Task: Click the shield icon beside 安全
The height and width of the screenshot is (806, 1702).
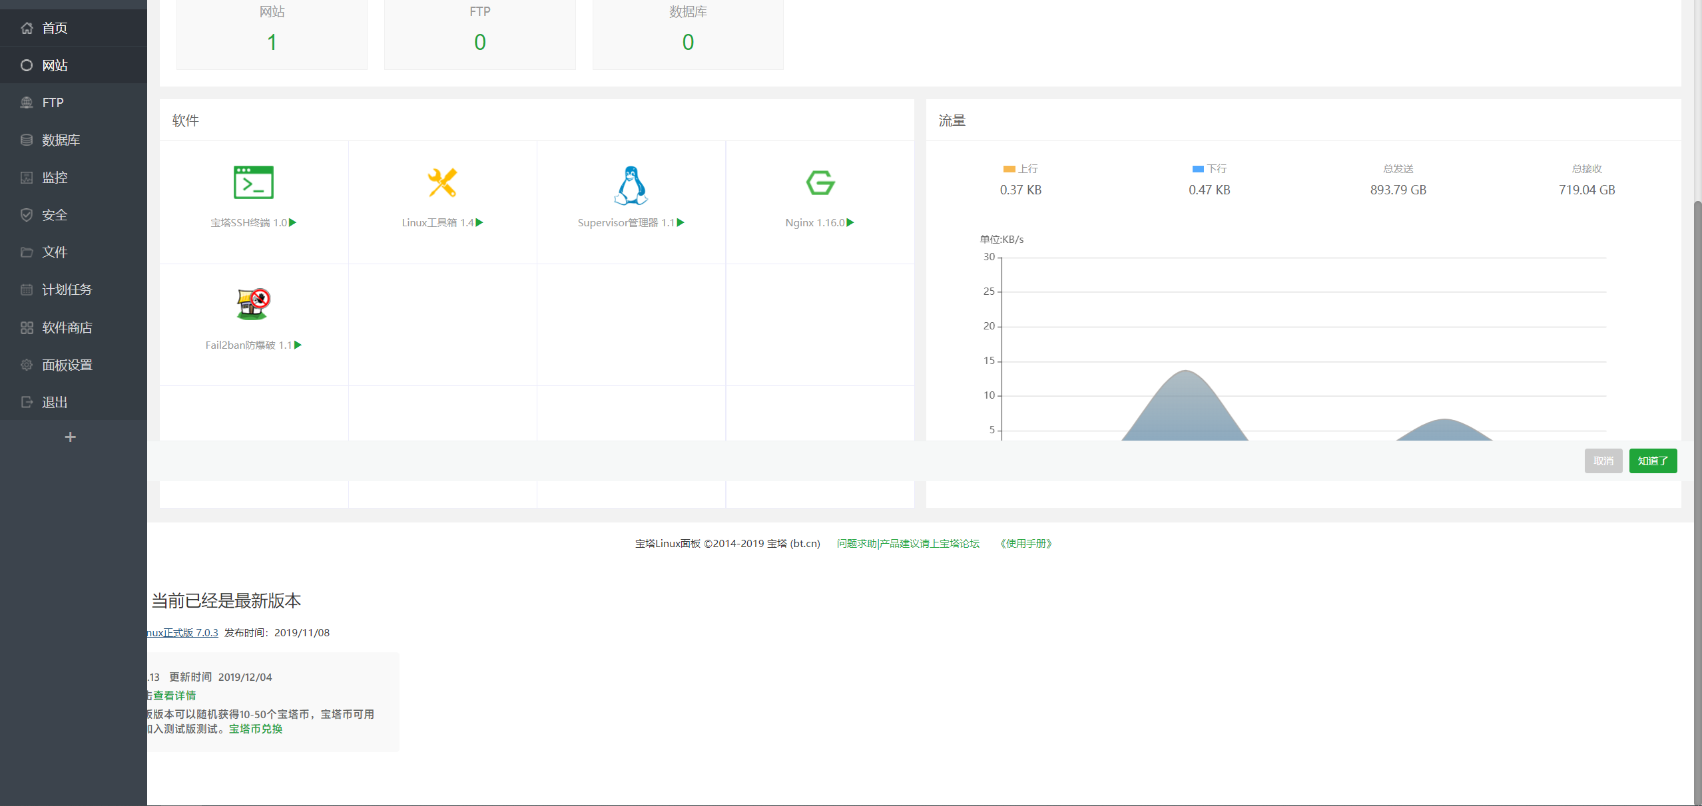Action: point(27,215)
